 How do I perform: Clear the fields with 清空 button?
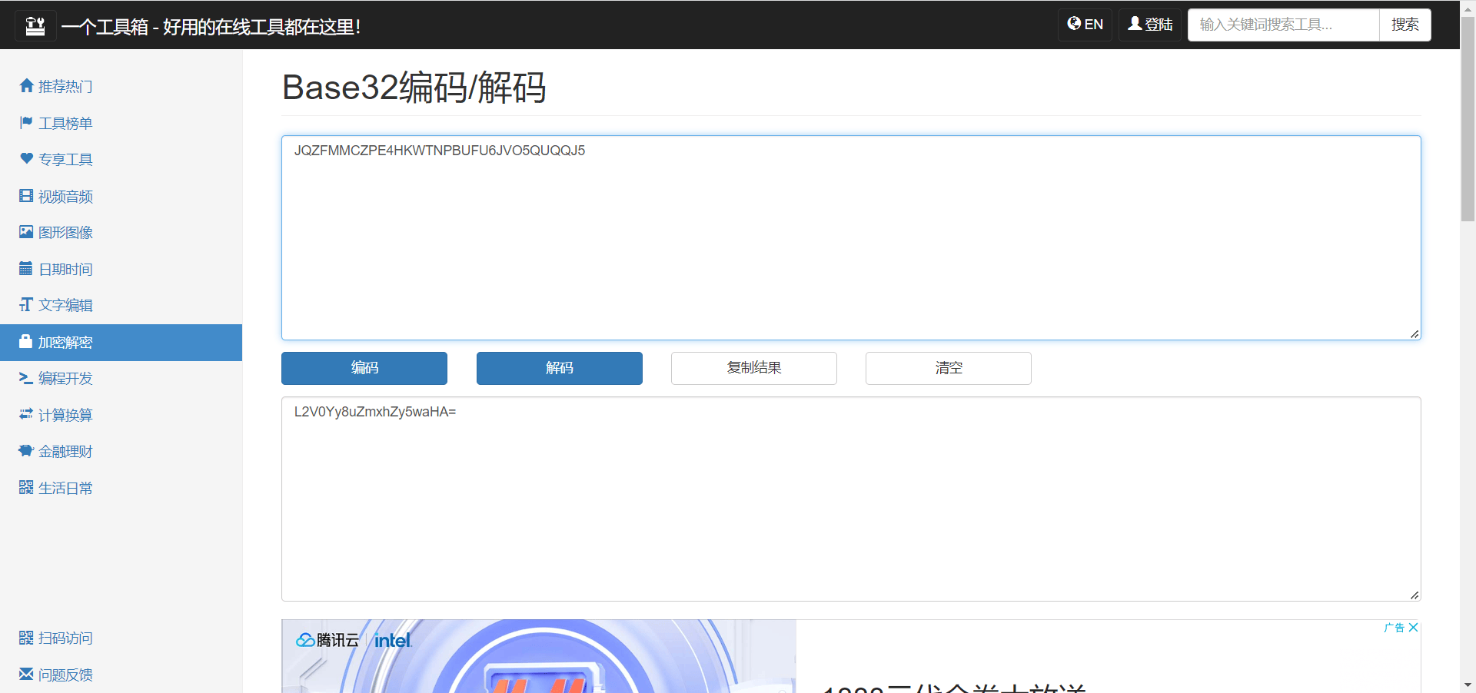coord(948,368)
